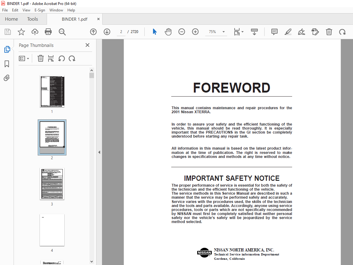Image resolution: width=353 pixels, height=265 pixels.
Task: Activate the Hand pan tool
Action: pos(168,32)
